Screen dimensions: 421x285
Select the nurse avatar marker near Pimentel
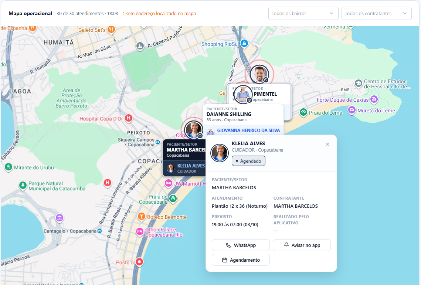click(x=243, y=95)
